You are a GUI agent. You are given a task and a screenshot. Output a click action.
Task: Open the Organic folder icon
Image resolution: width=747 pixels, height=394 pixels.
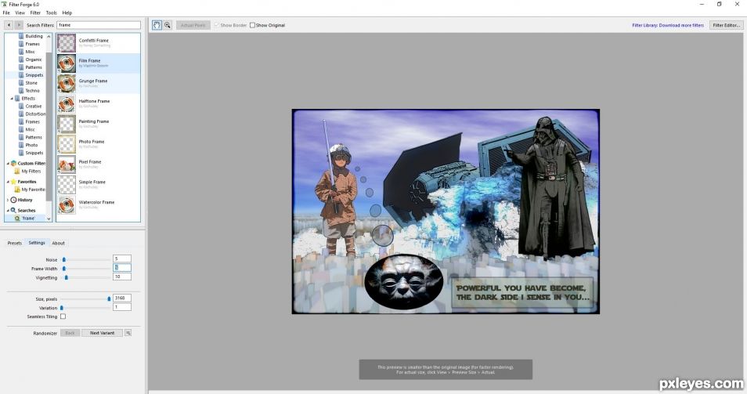[x=21, y=60]
